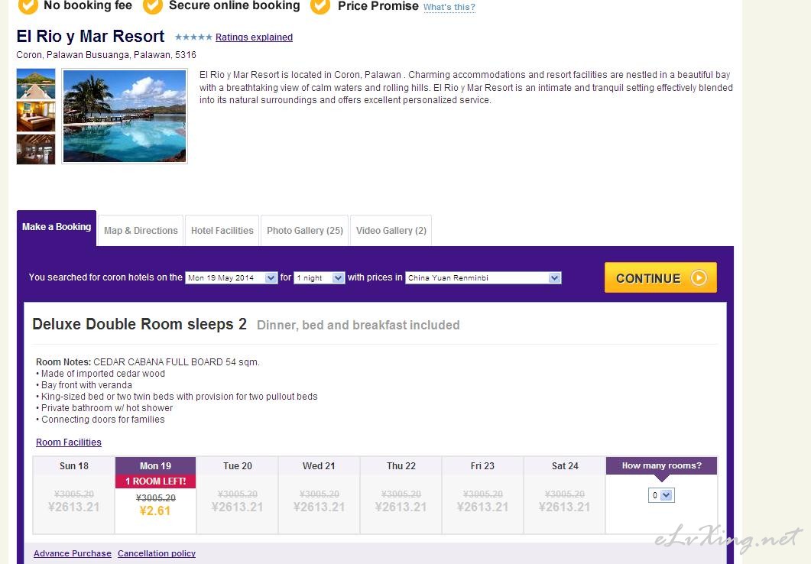Viewport: 811px width, 564px height.
Task: Open the Ratings explained link
Action: coord(254,37)
